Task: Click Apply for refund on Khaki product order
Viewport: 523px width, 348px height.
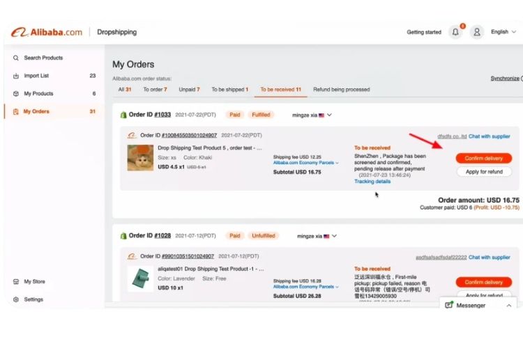Action: click(x=484, y=172)
